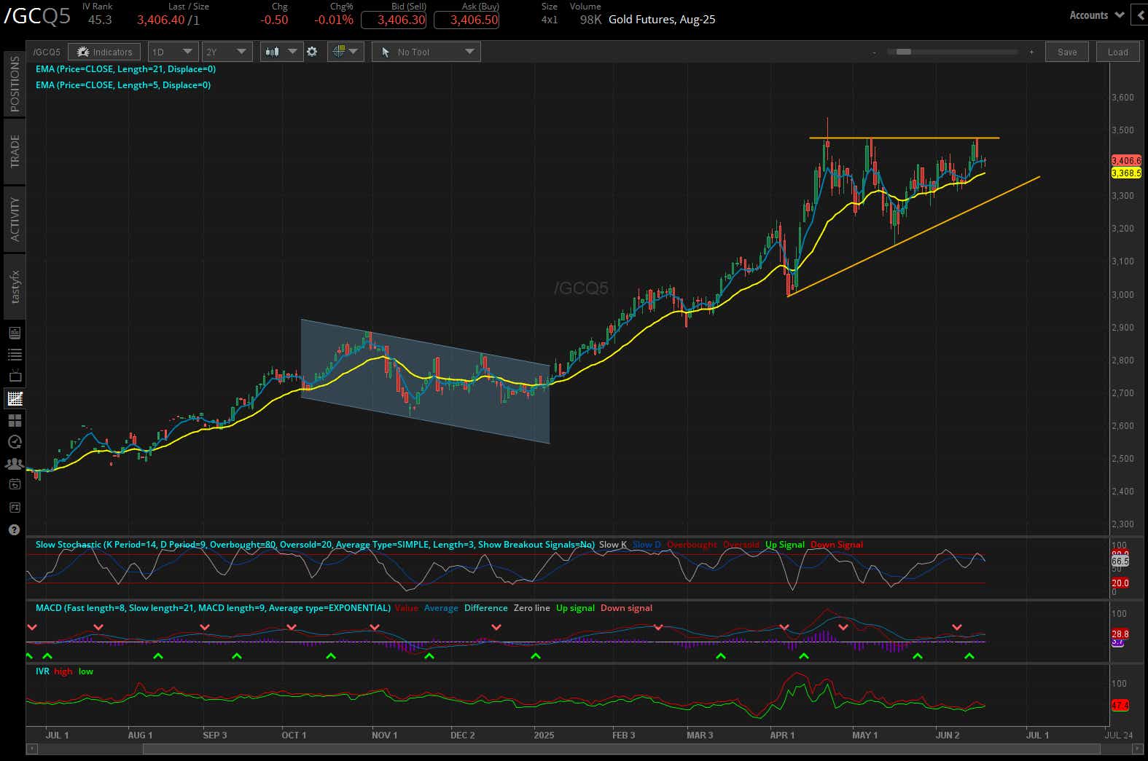Open the calendar history sidebar icon
The width and height of the screenshot is (1148, 761).
pyautogui.click(x=15, y=485)
